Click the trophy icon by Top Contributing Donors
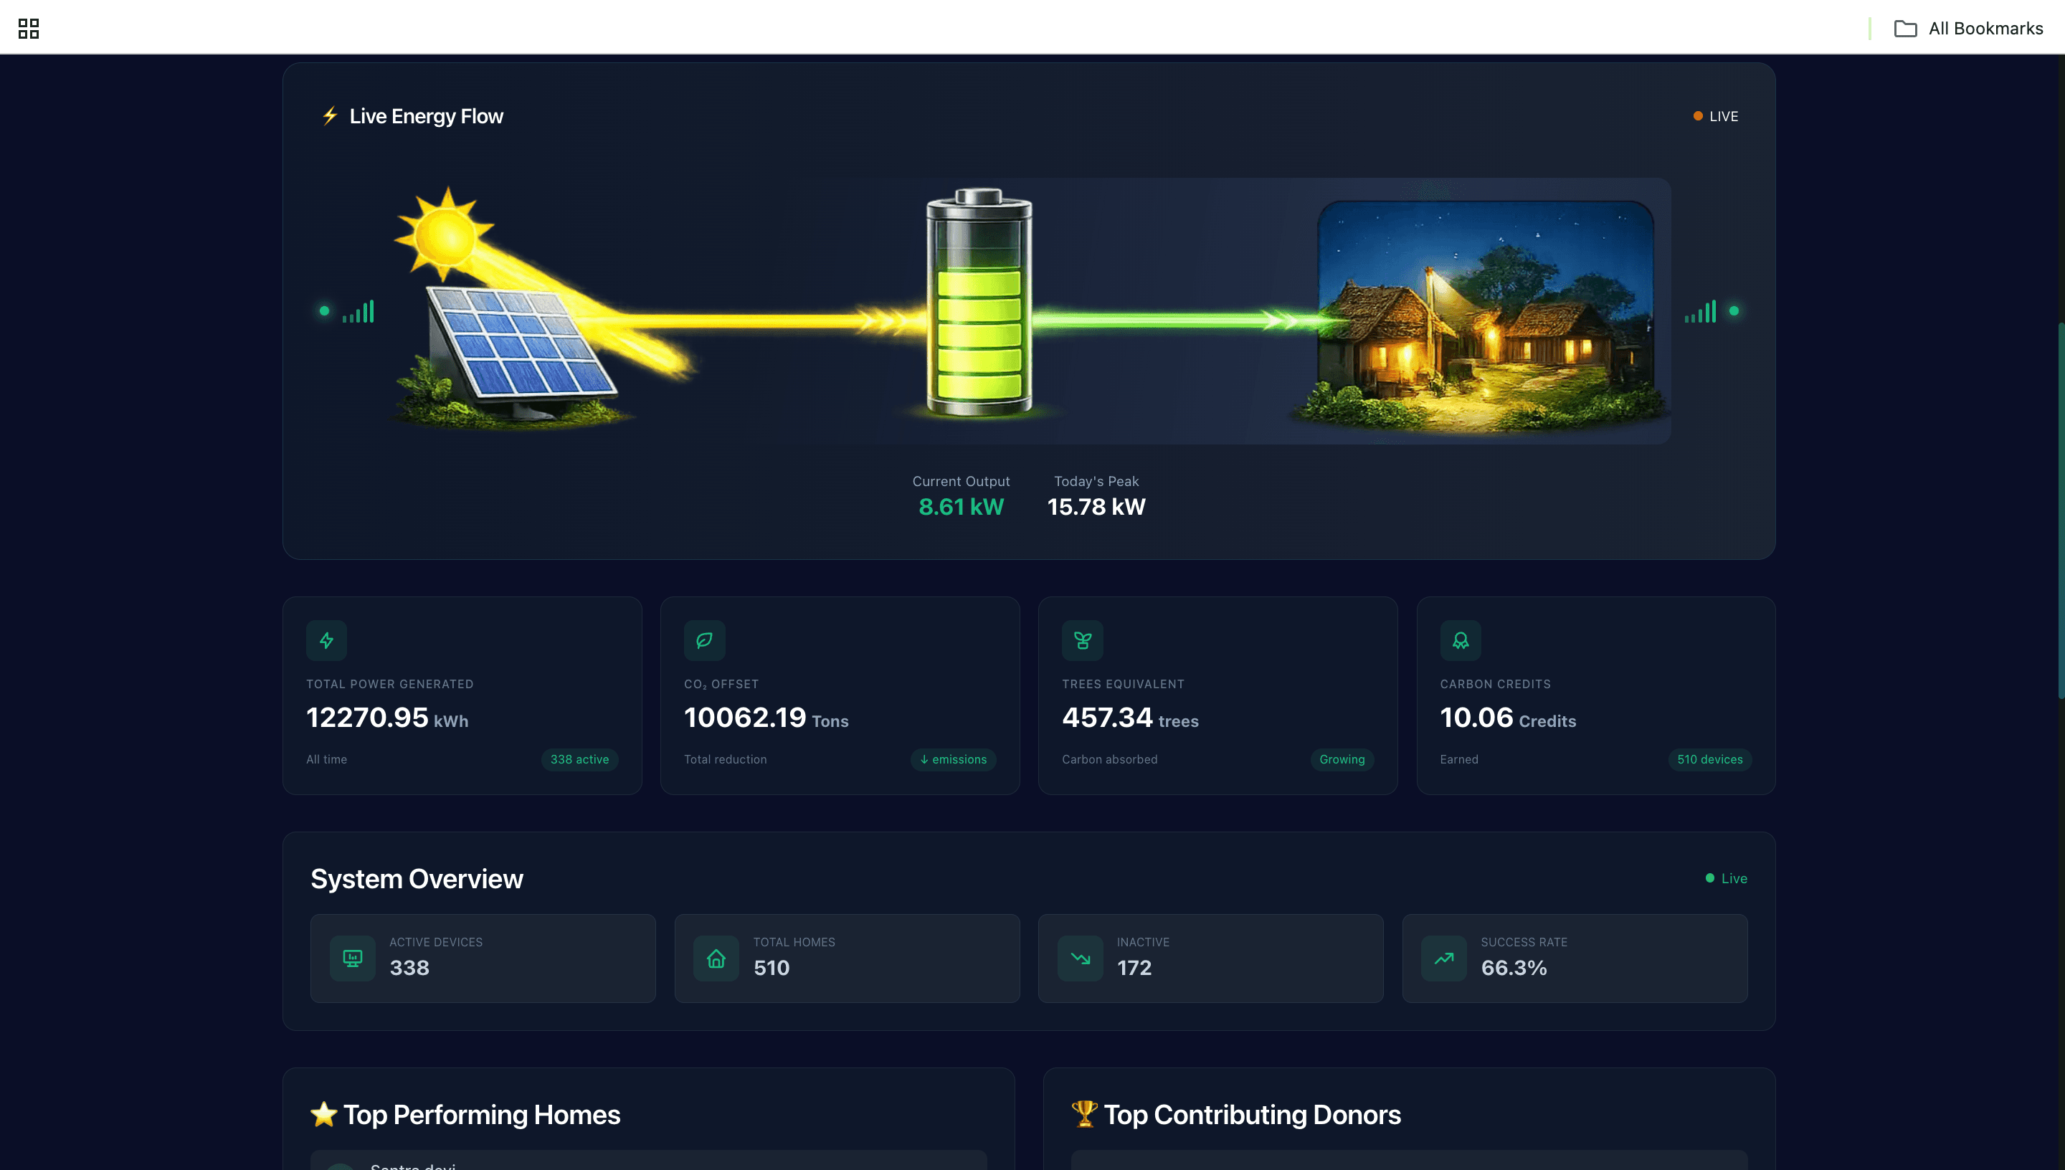The height and width of the screenshot is (1170, 2065). (x=1084, y=1114)
